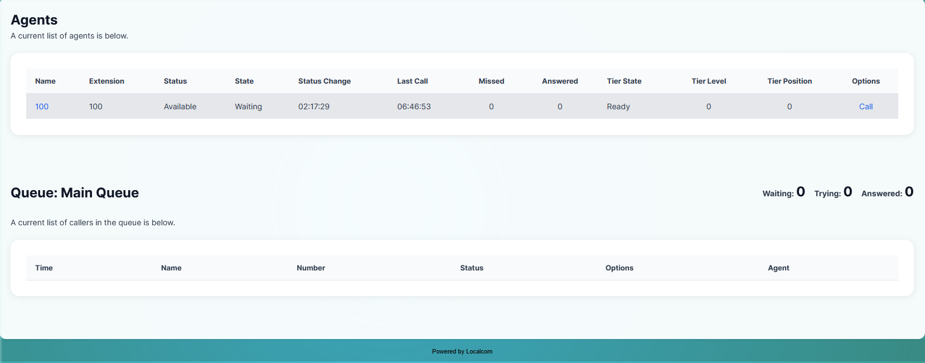Click the Last Call column header
This screenshot has width=925, height=363.
coord(412,81)
